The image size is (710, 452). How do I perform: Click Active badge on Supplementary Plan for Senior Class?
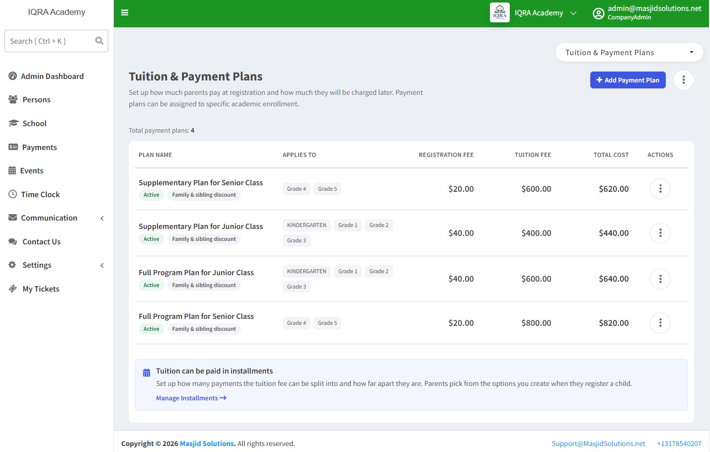tap(152, 195)
